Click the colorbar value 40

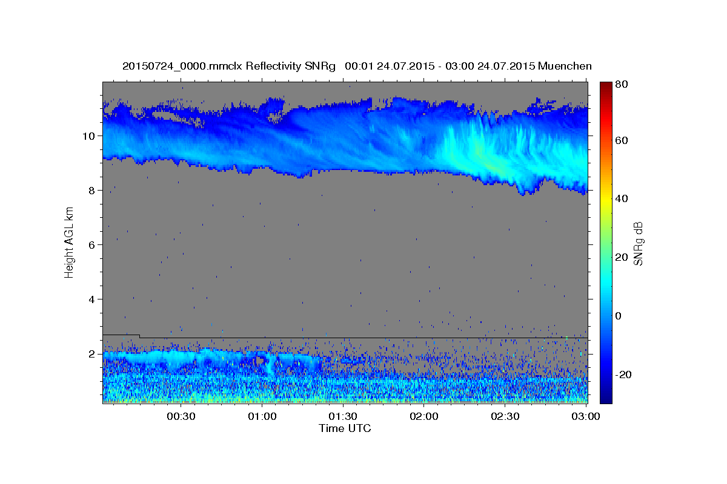[x=623, y=198]
